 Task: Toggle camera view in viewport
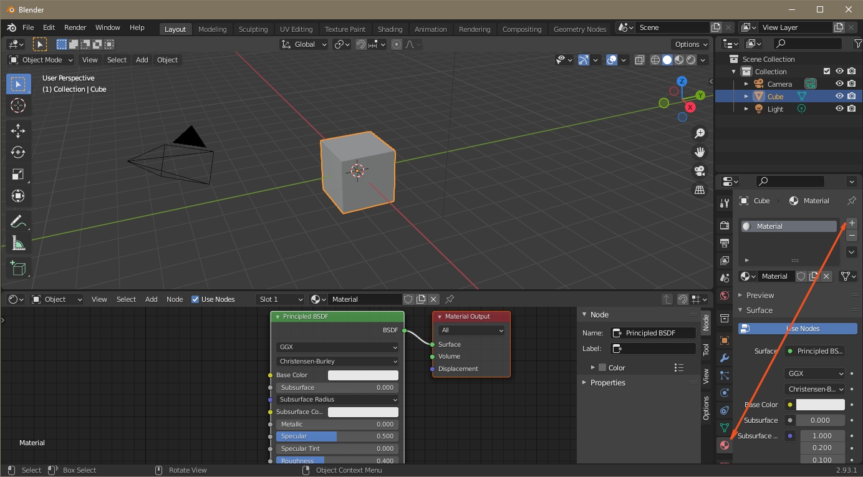[x=700, y=171]
